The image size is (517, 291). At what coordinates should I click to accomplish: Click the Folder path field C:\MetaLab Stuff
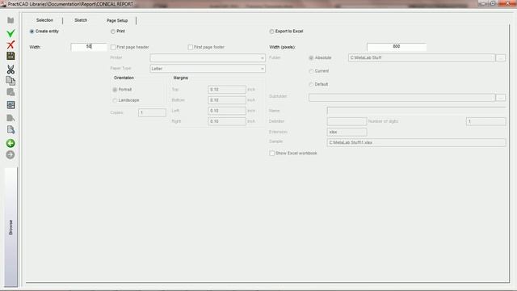point(422,57)
